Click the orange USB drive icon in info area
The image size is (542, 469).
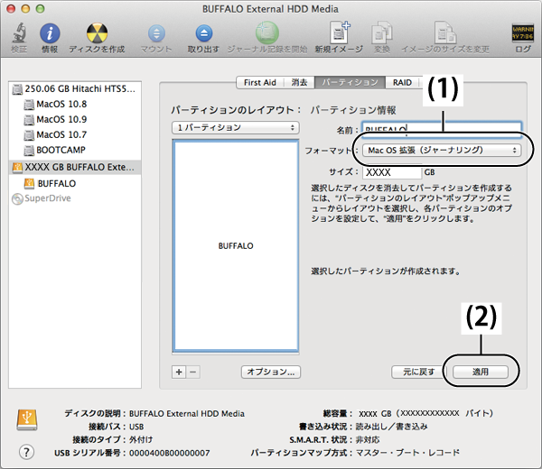click(x=27, y=419)
